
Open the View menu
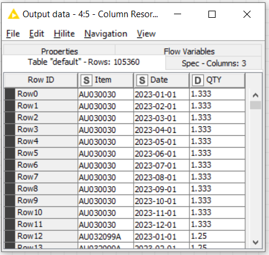click(x=146, y=34)
